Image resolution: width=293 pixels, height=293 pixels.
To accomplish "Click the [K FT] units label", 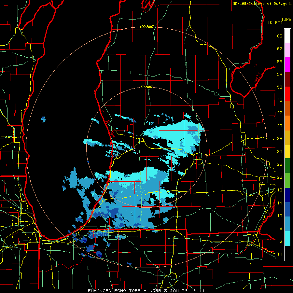I will [275, 22].
